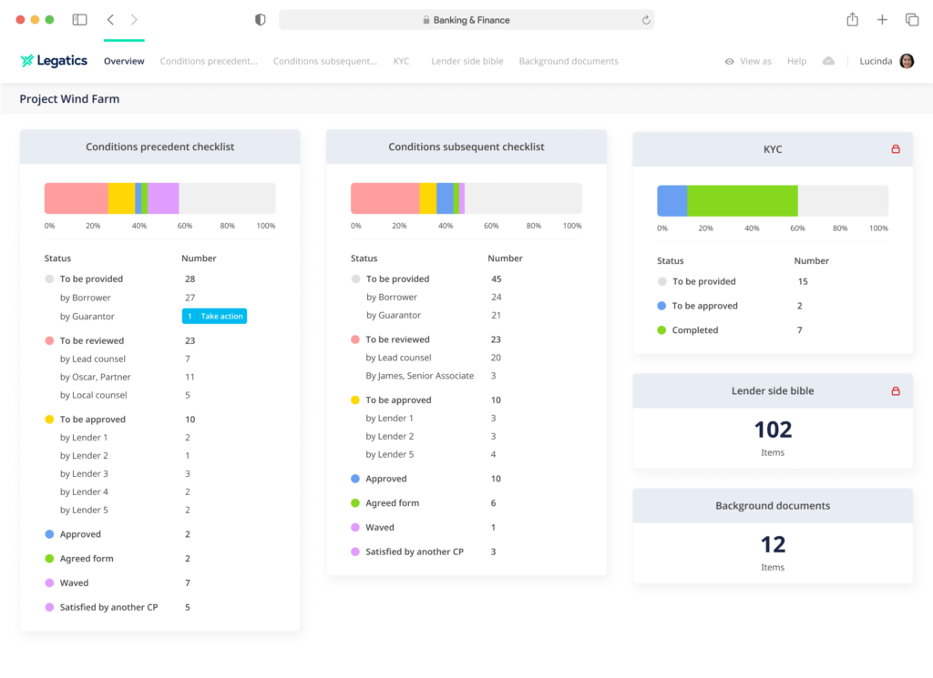Screen dimensions: 933x678
Task: Switch to the KYC tab
Action: click(401, 61)
